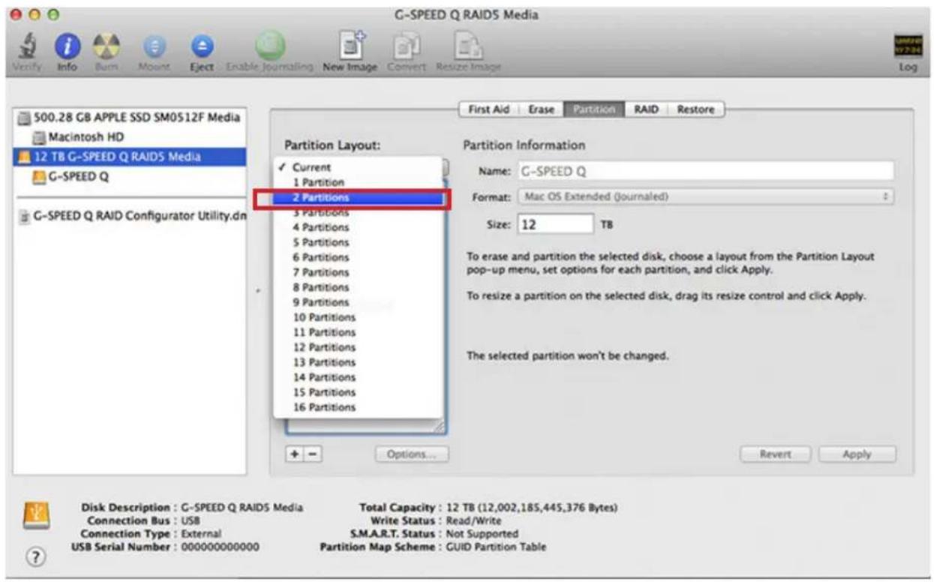Open the Format dropdown

point(704,197)
